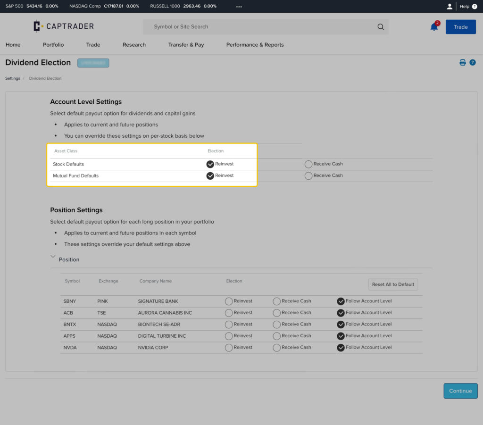Click the Continue button
This screenshot has height=425, width=483.
click(x=460, y=391)
